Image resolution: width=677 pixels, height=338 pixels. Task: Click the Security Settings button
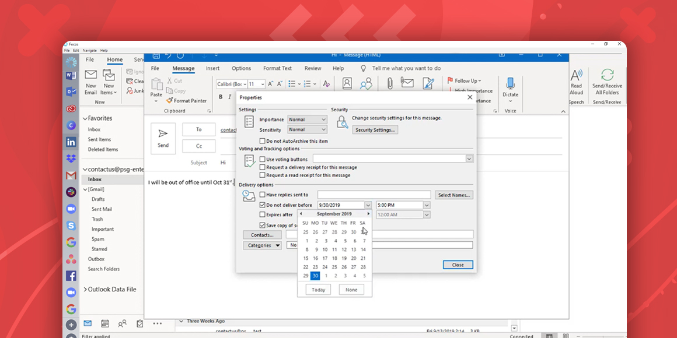click(375, 130)
